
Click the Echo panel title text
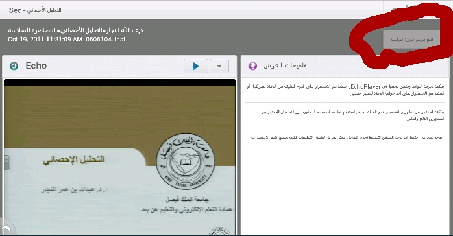pos(36,66)
